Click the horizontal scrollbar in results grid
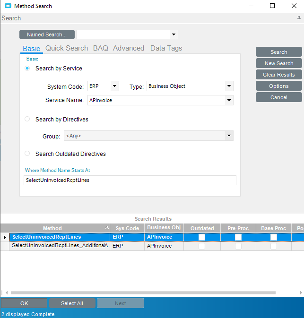 click(143, 292)
